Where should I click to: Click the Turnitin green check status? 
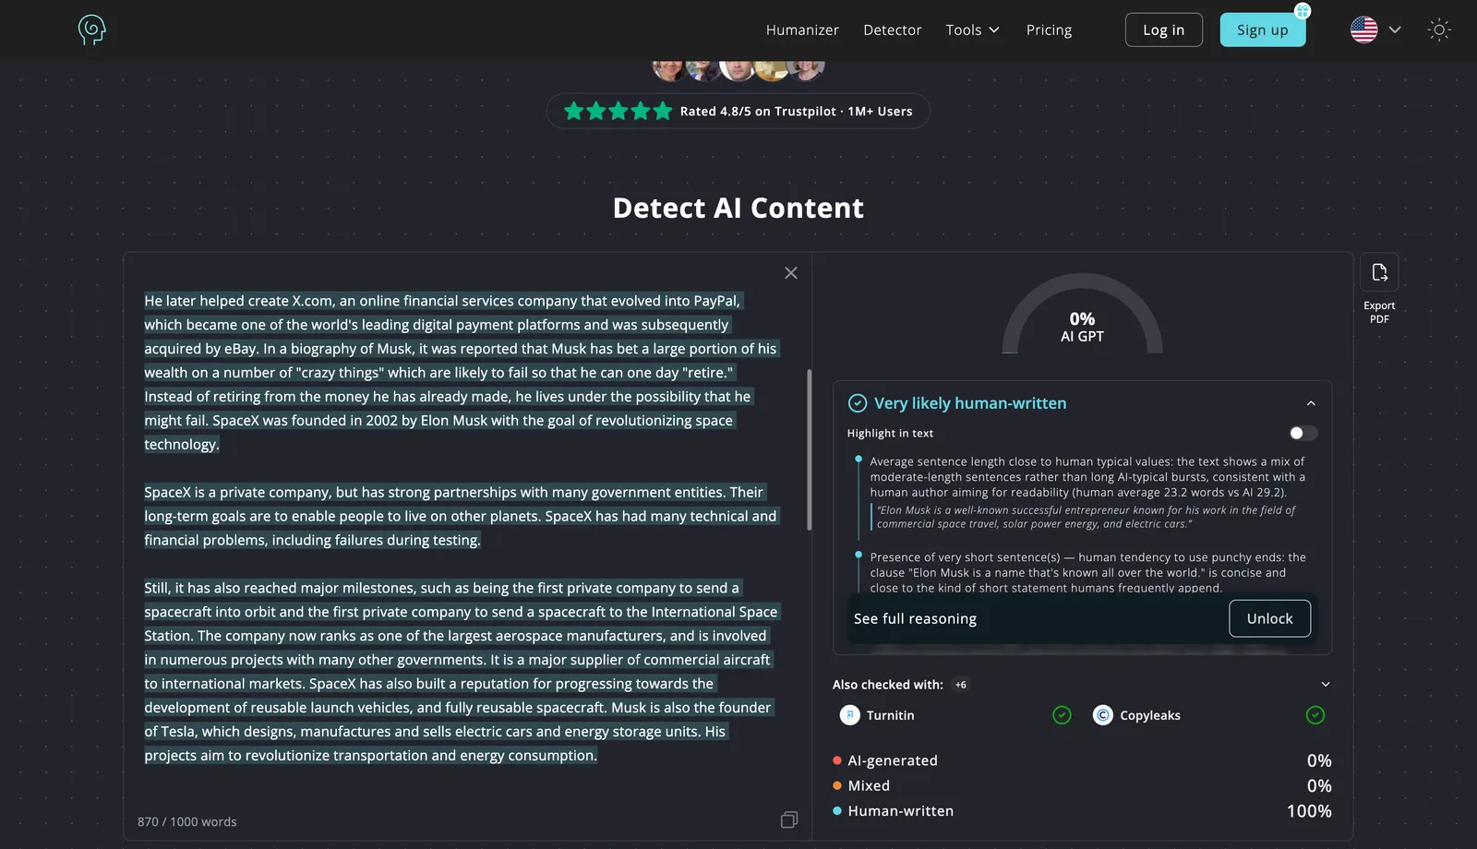(x=1062, y=715)
